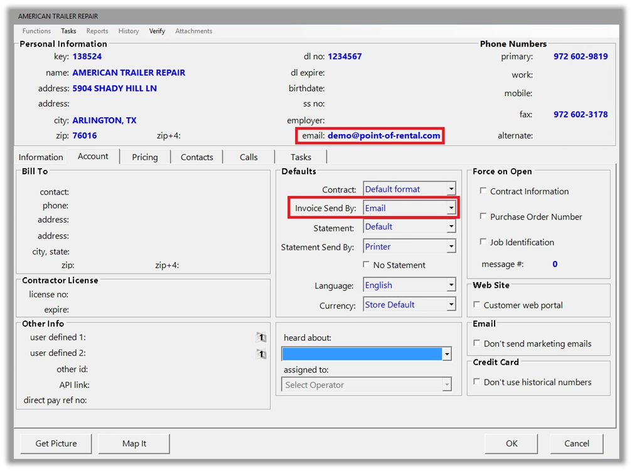The width and height of the screenshot is (632, 471).
Task: Click the Get Picture button
Action: point(56,443)
